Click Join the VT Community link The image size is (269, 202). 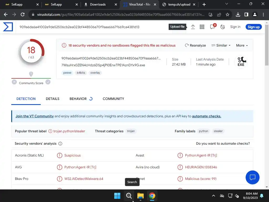(x=35, y=116)
